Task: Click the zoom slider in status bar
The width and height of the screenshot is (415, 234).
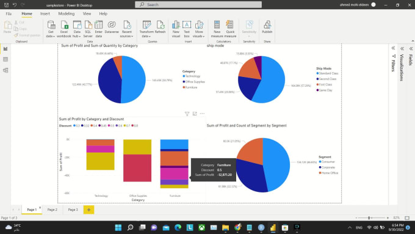Action: tap(372, 218)
